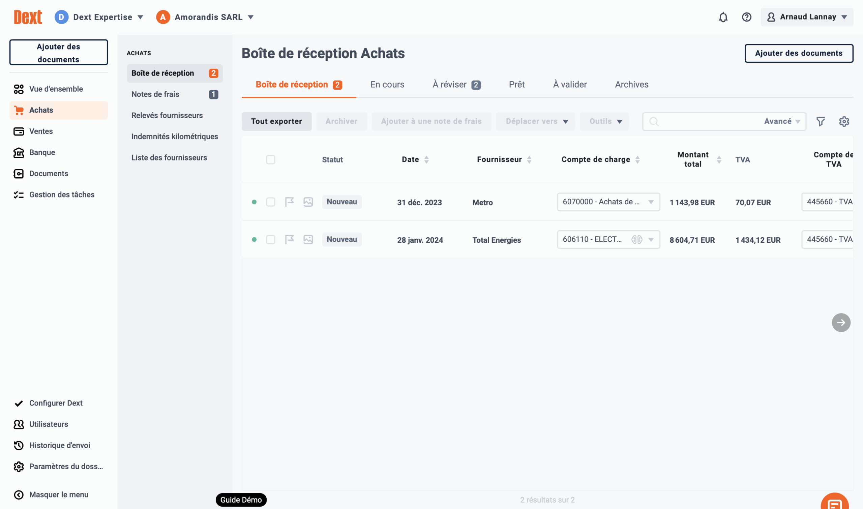Click the Masquer le menu arrow icon
This screenshot has width=863, height=509.
(19, 495)
